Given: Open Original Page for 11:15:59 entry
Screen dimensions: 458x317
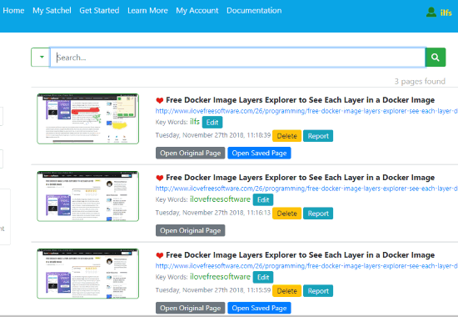Looking at the screenshot, I should pyautogui.click(x=191, y=308).
